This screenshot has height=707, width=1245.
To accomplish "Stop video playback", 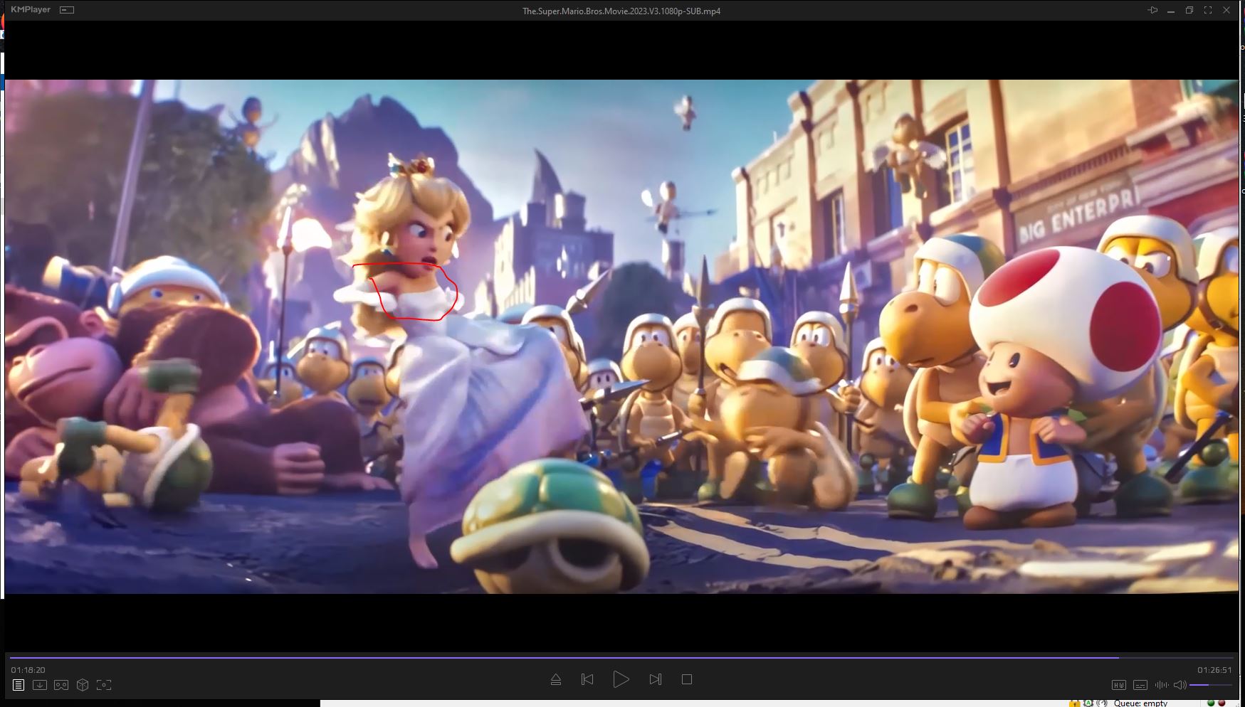I will click(687, 679).
